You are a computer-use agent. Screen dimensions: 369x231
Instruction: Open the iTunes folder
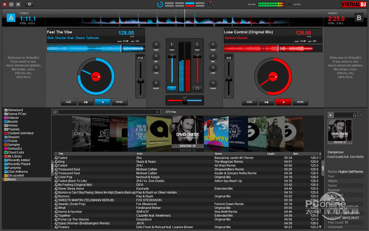click(x=11, y=141)
